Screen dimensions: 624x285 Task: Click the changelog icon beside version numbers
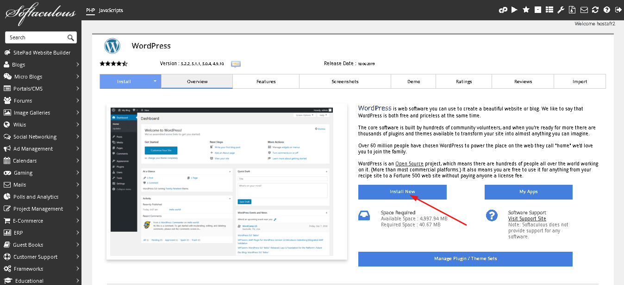(236, 64)
